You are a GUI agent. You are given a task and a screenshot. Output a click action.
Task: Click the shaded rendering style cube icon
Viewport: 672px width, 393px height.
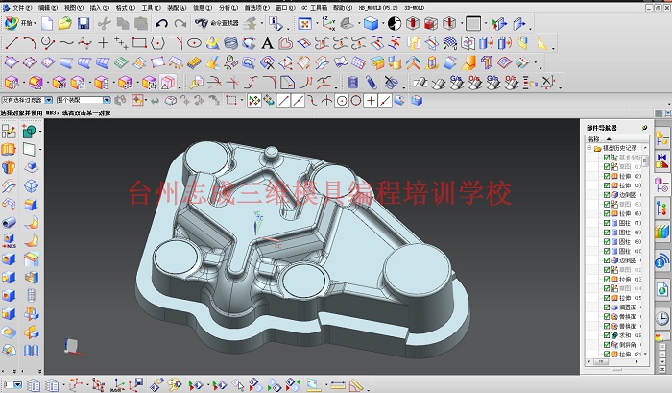[x=371, y=24]
